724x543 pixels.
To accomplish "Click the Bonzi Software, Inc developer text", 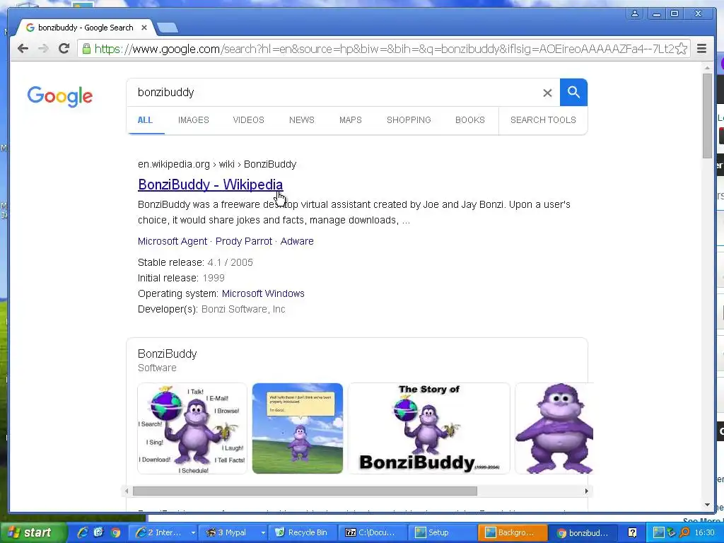I will pos(243,310).
